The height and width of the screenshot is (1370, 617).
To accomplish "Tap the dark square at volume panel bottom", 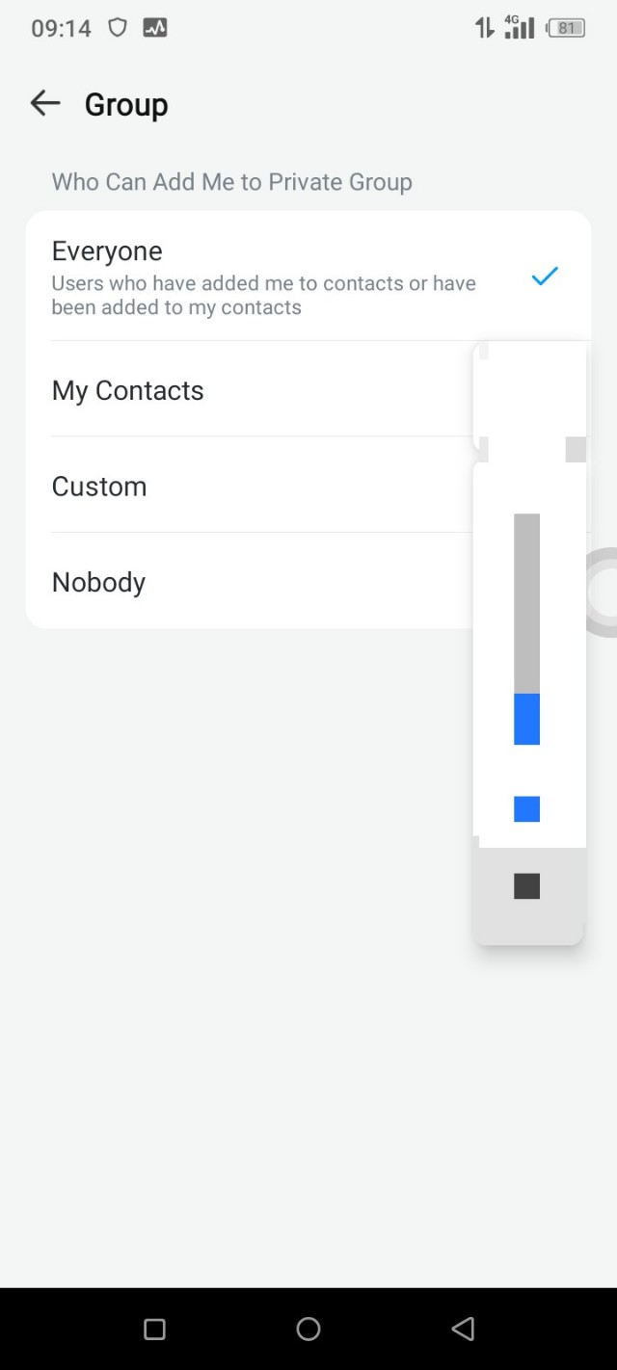I will 526,886.
